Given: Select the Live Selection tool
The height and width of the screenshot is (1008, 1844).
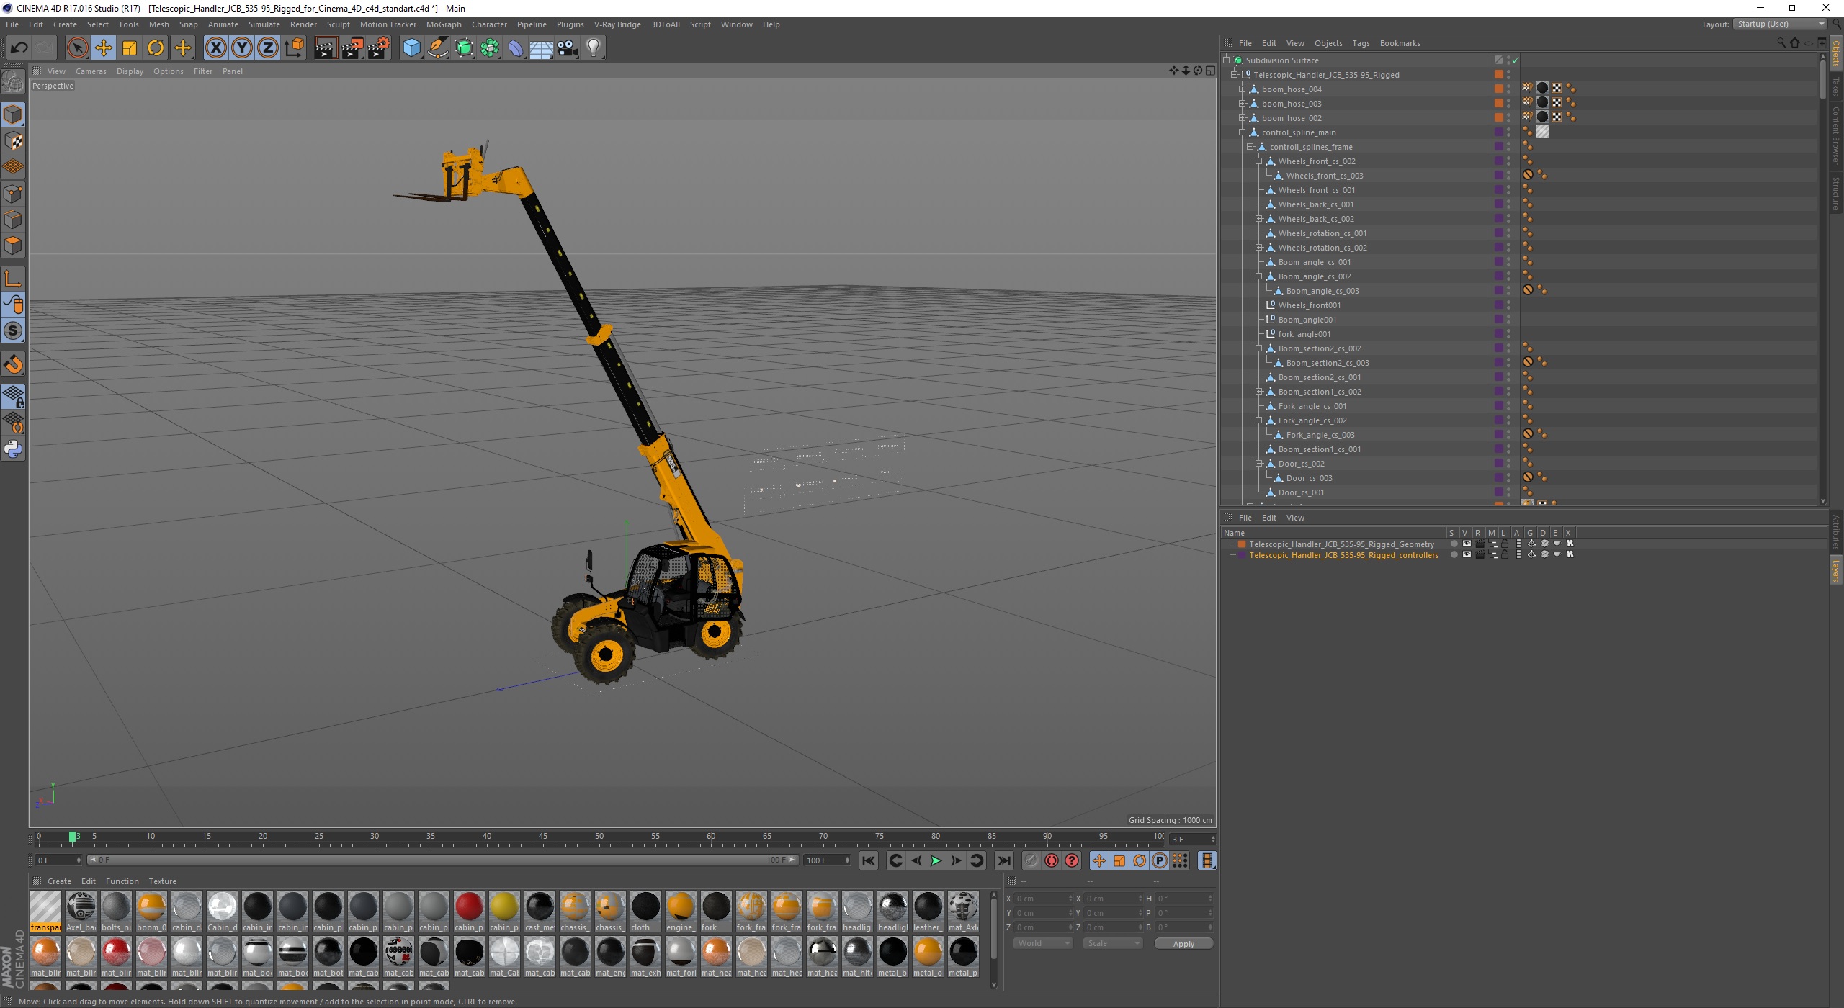Looking at the screenshot, I should click(x=77, y=48).
